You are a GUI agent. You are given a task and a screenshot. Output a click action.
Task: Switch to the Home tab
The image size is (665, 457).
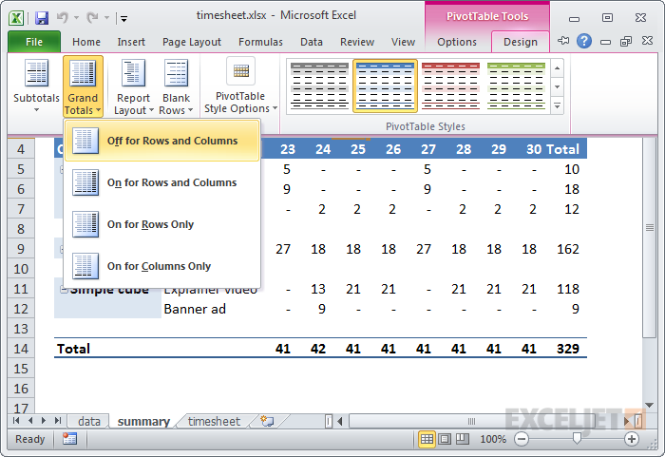86,42
